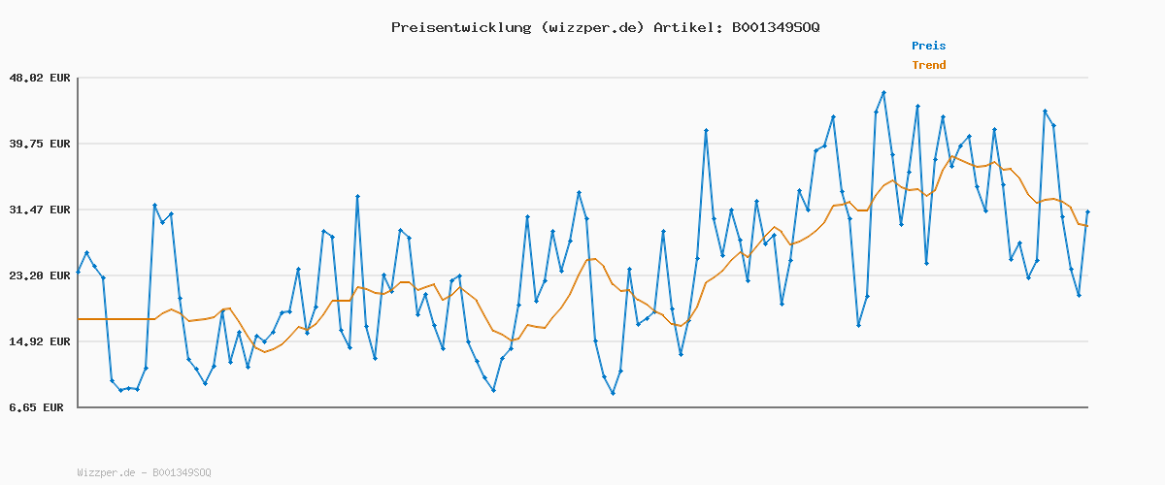Image resolution: width=1165 pixels, height=485 pixels.
Task: Click the left start of the orange trend line
Action: (80, 319)
